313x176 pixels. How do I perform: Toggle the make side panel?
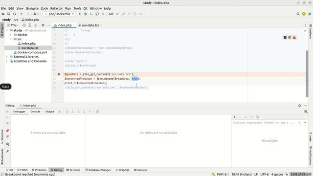point(311,137)
